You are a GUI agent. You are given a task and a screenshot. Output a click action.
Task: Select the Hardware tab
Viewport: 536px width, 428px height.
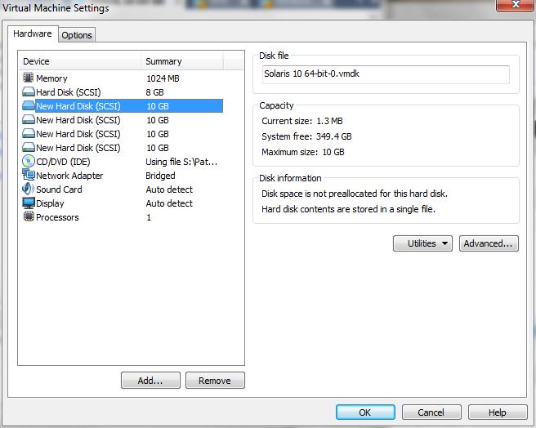[x=33, y=33]
